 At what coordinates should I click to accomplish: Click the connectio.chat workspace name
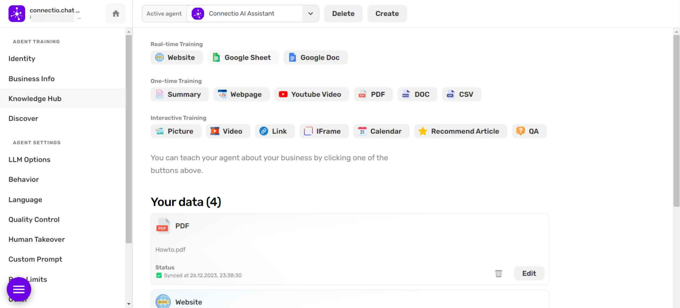pos(55,10)
